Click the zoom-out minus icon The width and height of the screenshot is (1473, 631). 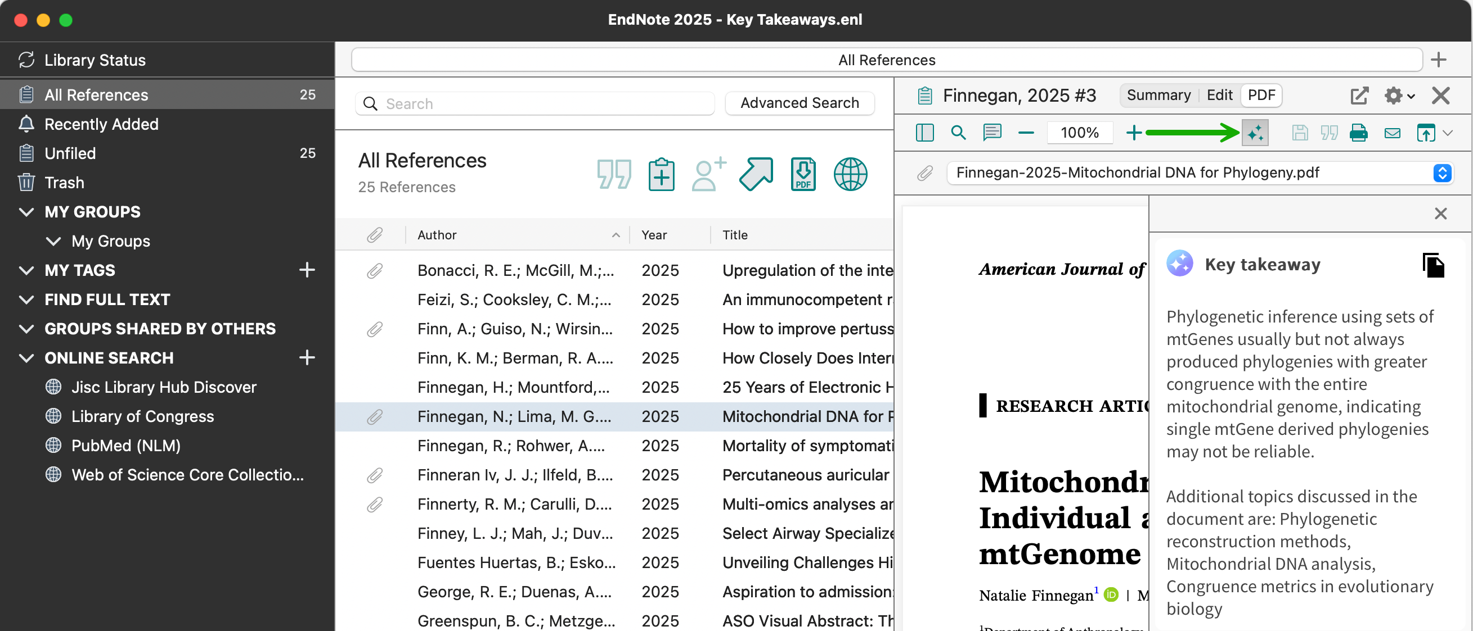coord(1026,133)
